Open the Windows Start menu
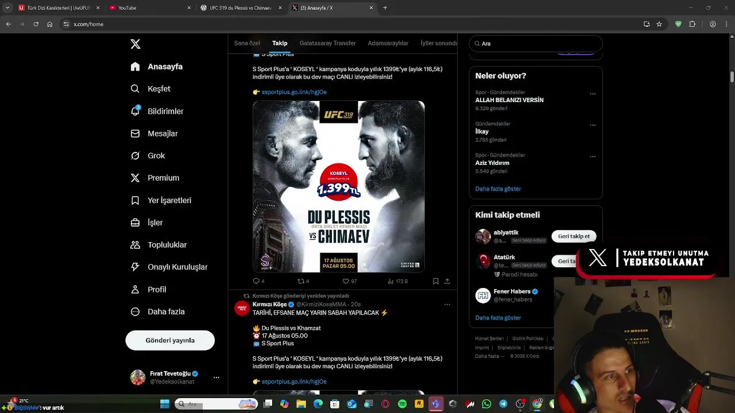Image resolution: width=735 pixels, height=413 pixels. pos(164,404)
